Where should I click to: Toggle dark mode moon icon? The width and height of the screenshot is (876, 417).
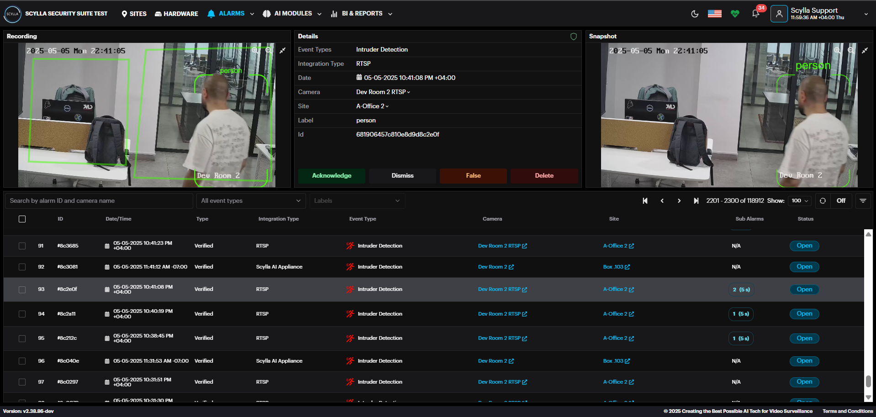(x=695, y=14)
